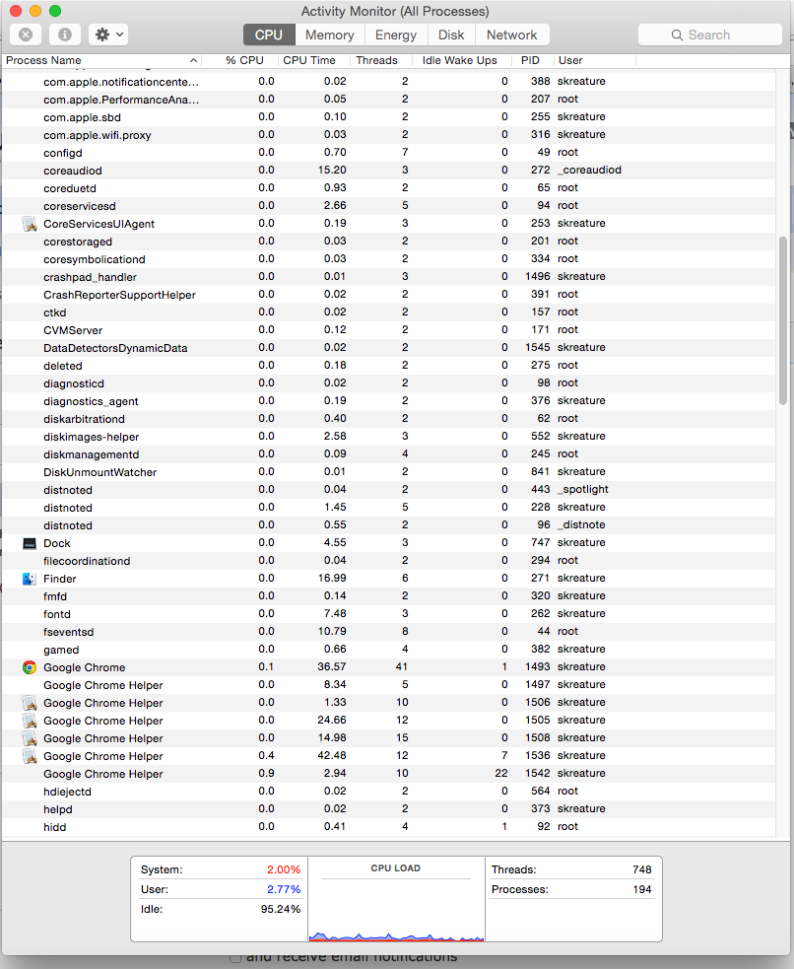Viewport: 794px width, 969px height.
Task: Select the DataDetectorsDynamicData process
Action: click(x=389, y=348)
